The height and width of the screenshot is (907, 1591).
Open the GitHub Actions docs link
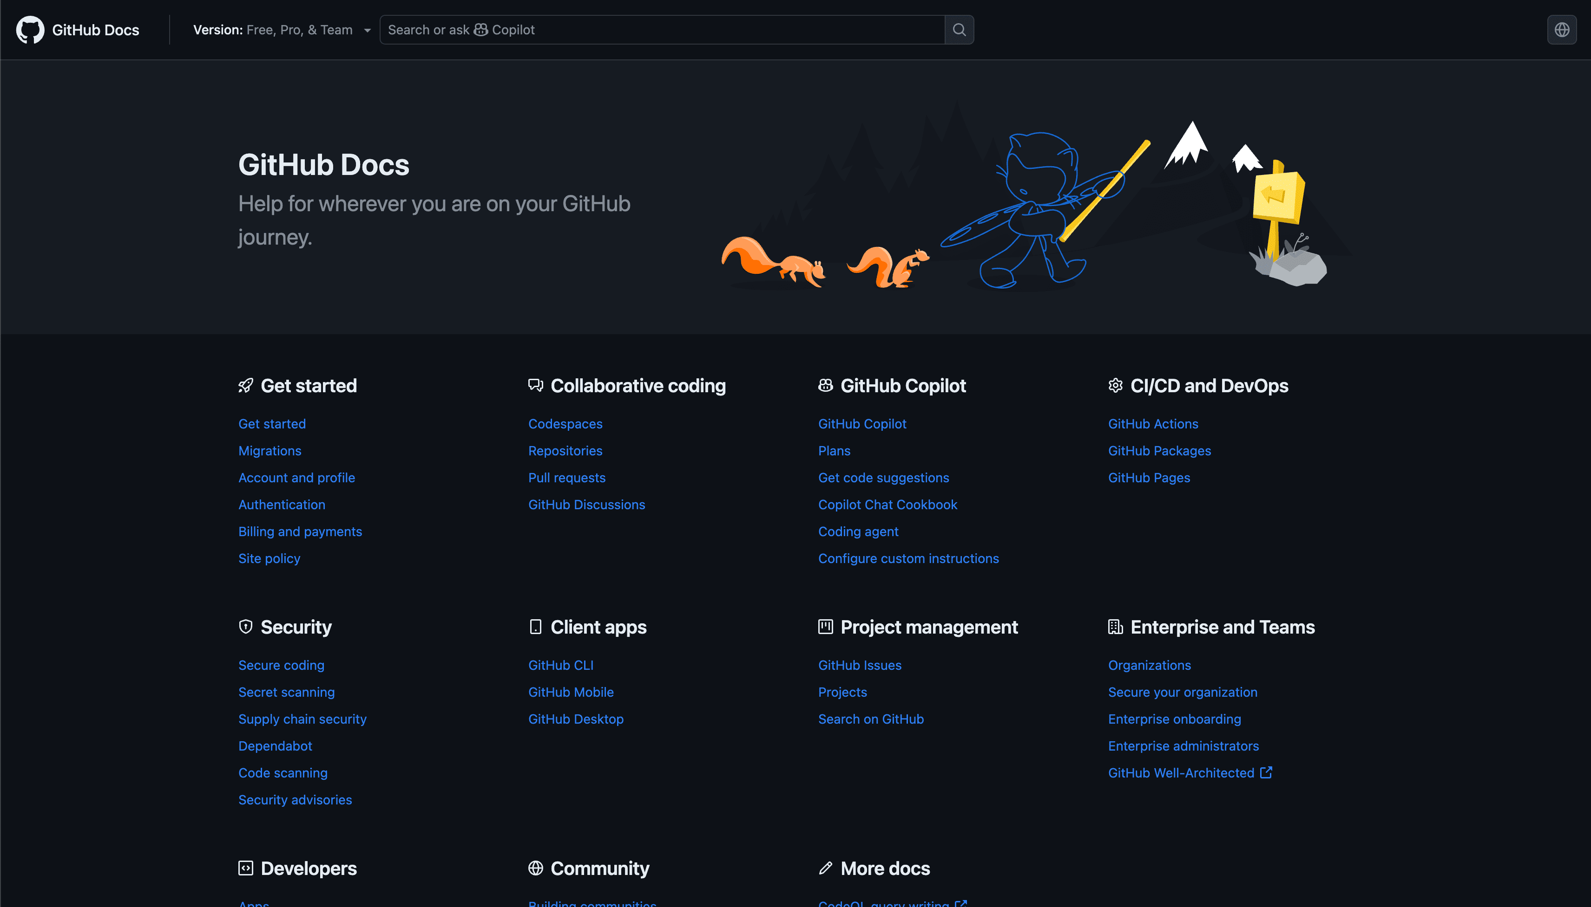[1153, 424]
